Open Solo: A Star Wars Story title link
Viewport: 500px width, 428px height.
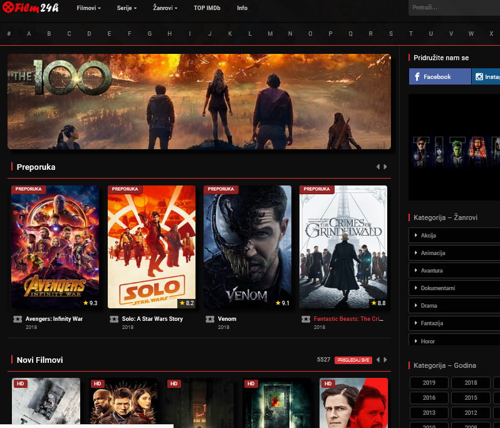[152, 319]
